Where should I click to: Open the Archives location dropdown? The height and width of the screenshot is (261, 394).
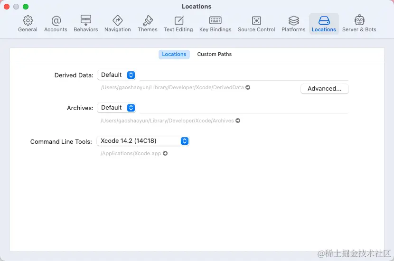(x=117, y=108)
